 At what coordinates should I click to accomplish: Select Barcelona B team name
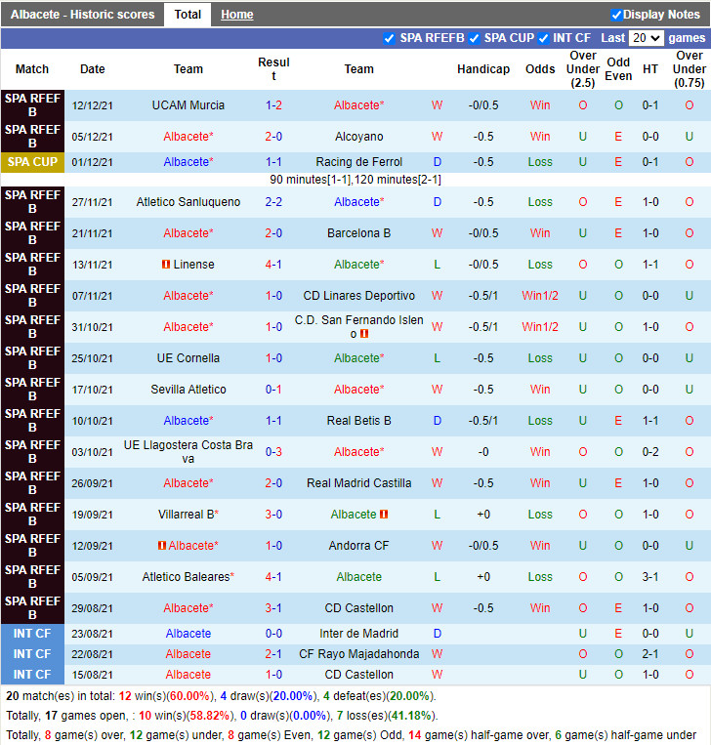pos(358,233)
